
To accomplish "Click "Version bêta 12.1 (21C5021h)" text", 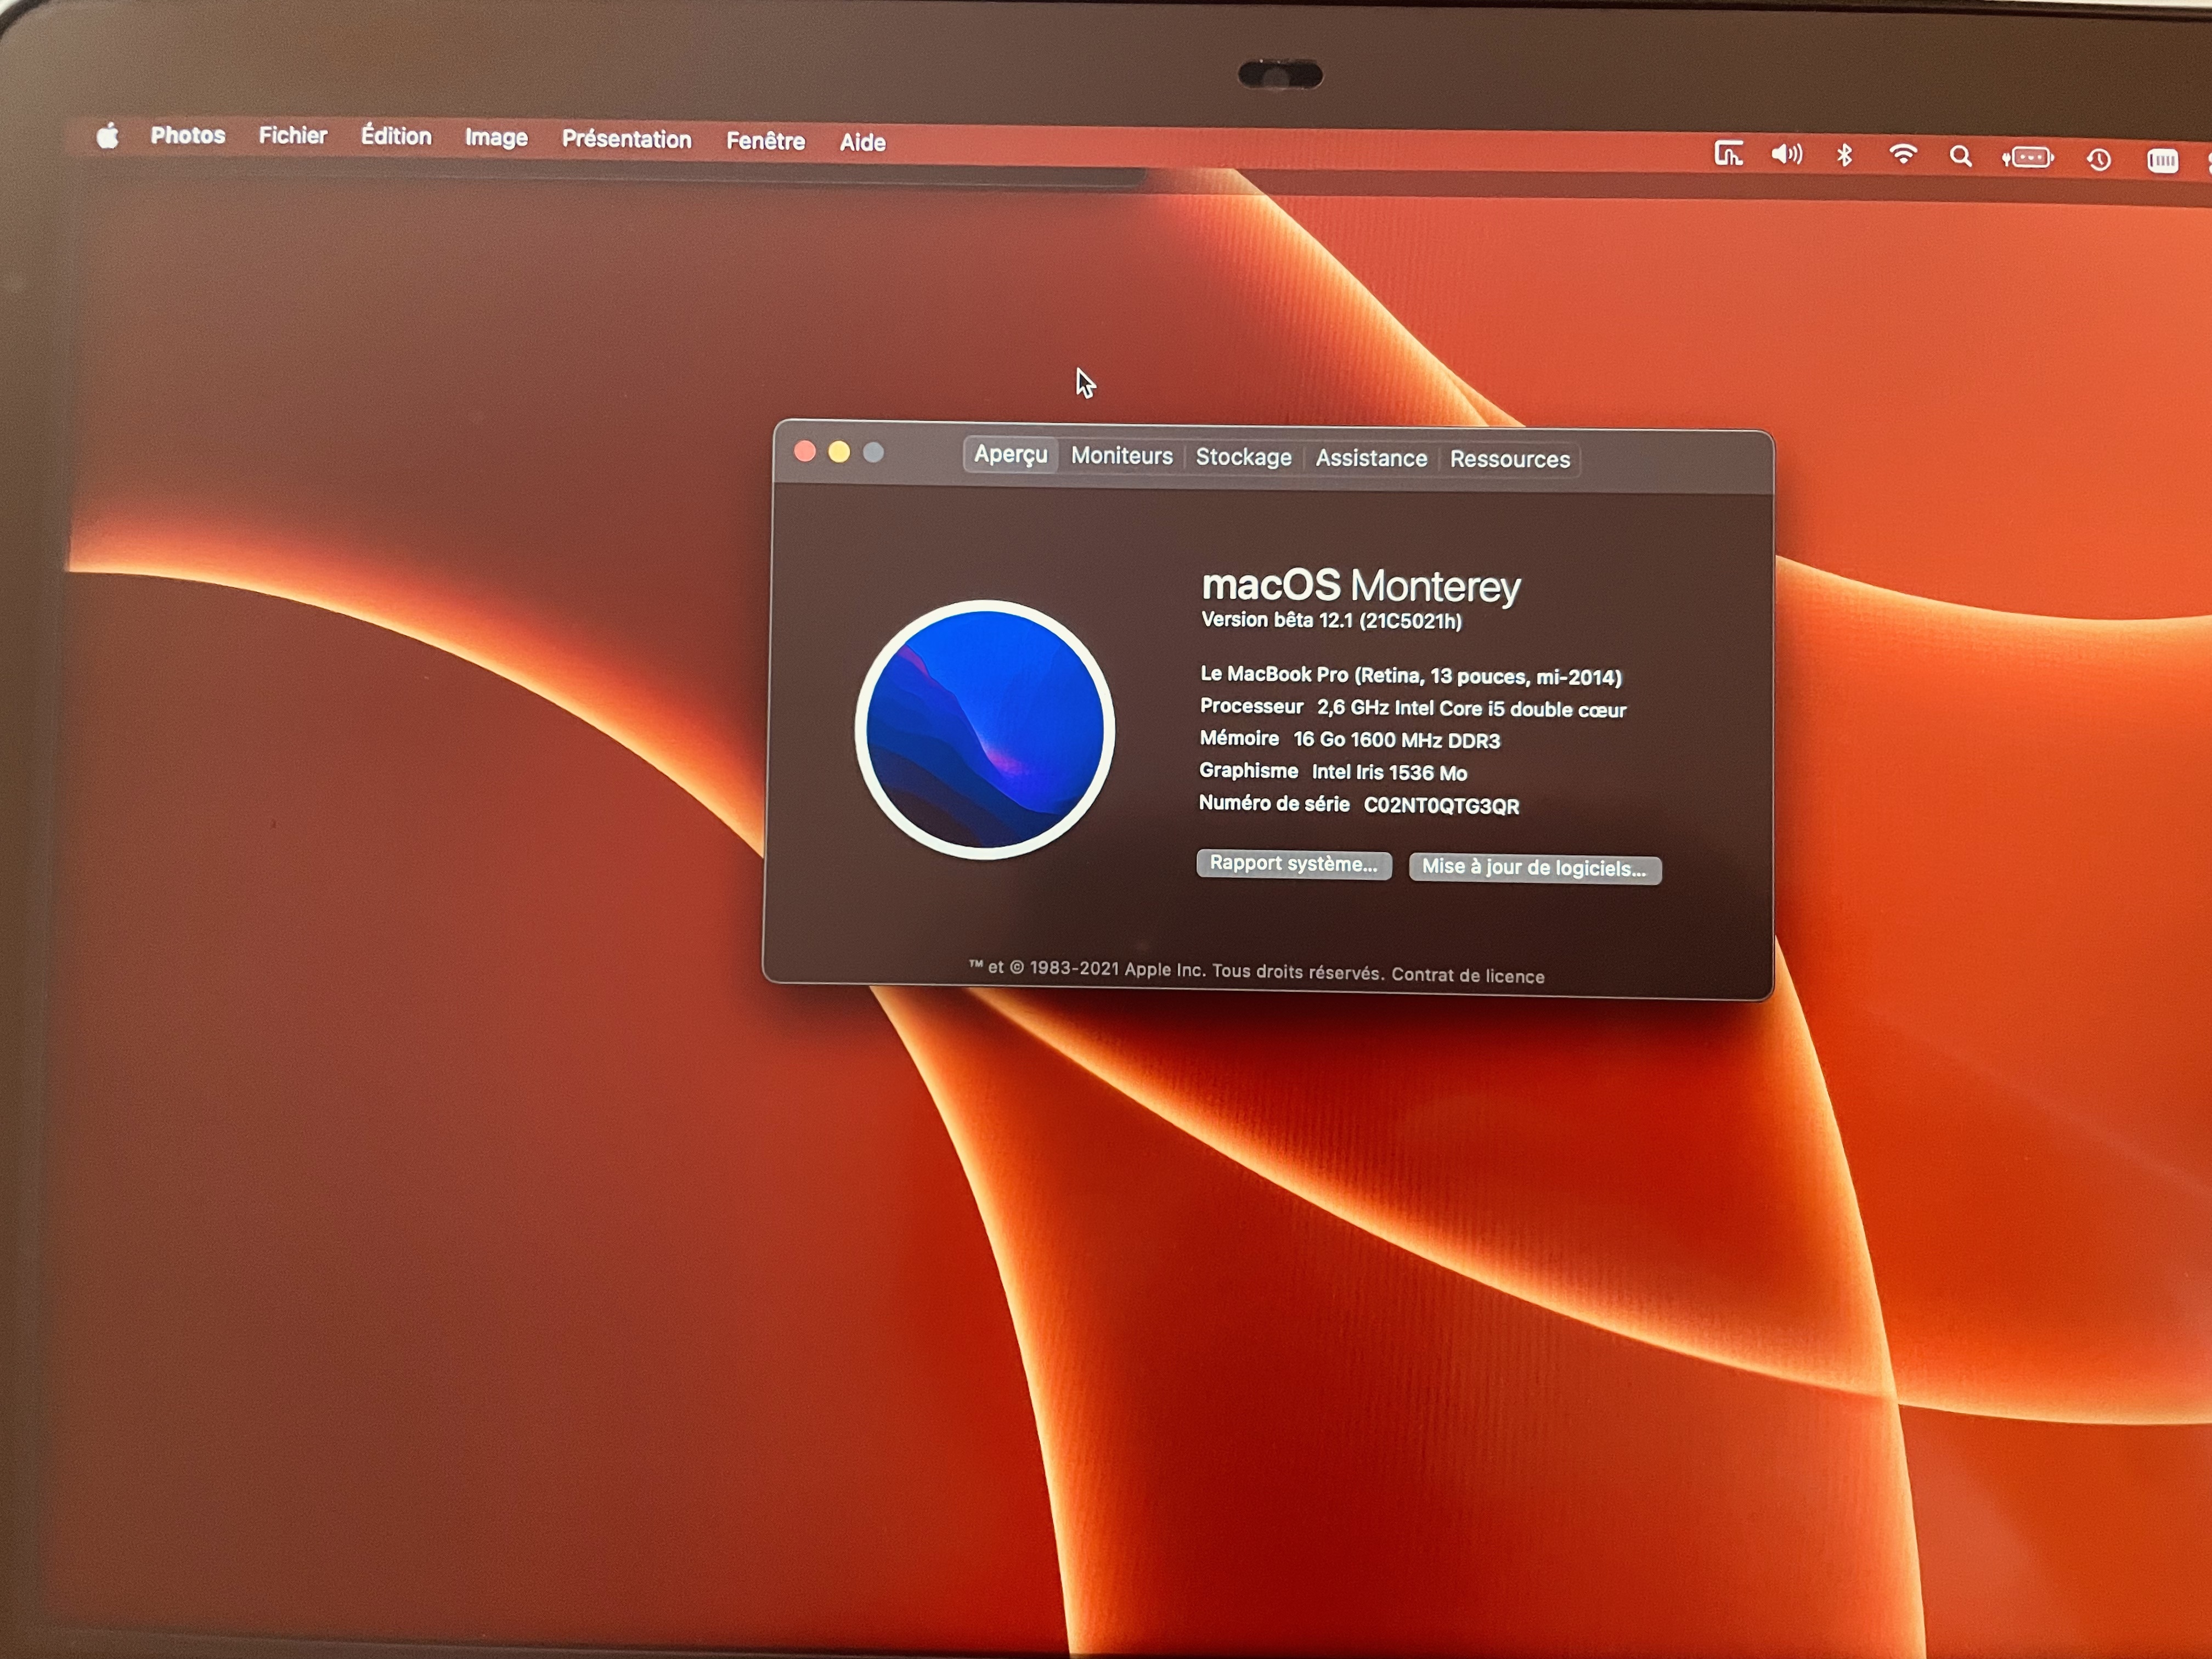I will [x=1332, y=620].
